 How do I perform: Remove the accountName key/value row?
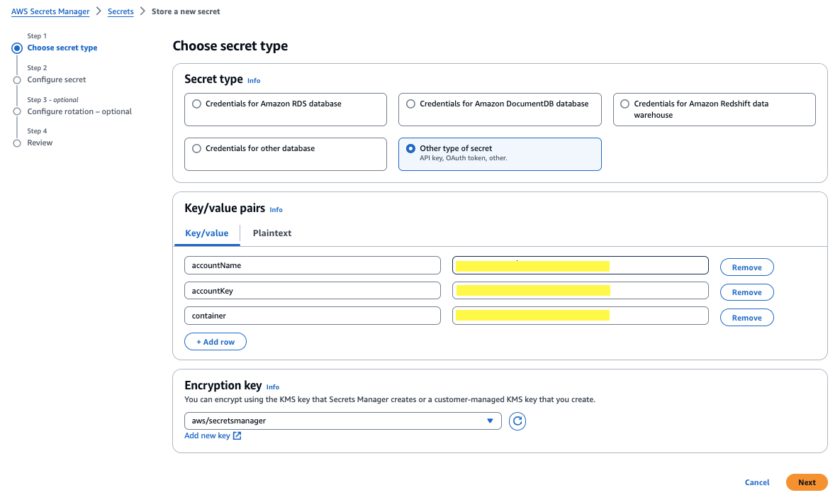pos(746,267)
